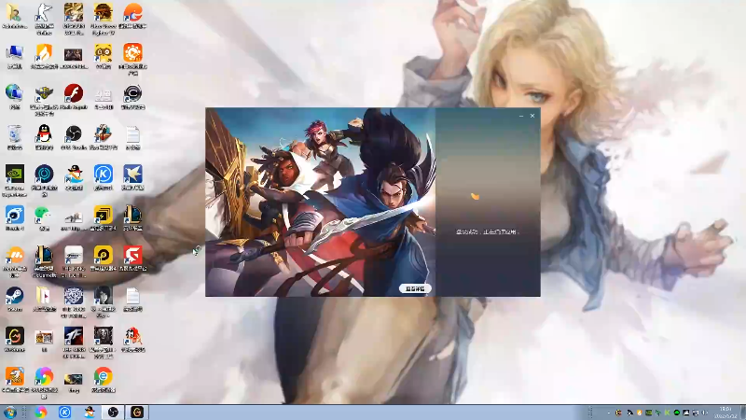This screenshot has width=746, height=420.
Task: Open the orange-red G swirl app shortcut
Action: (x=132, y=13)
